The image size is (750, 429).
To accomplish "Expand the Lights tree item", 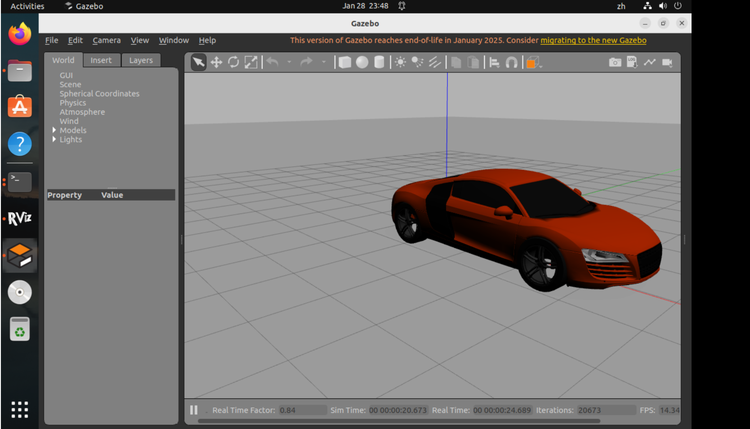I will [54, 139].
